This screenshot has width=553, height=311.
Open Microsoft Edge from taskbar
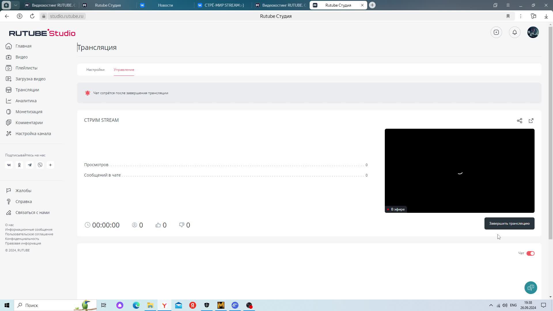pyautogui.click(x=136, y=305)
